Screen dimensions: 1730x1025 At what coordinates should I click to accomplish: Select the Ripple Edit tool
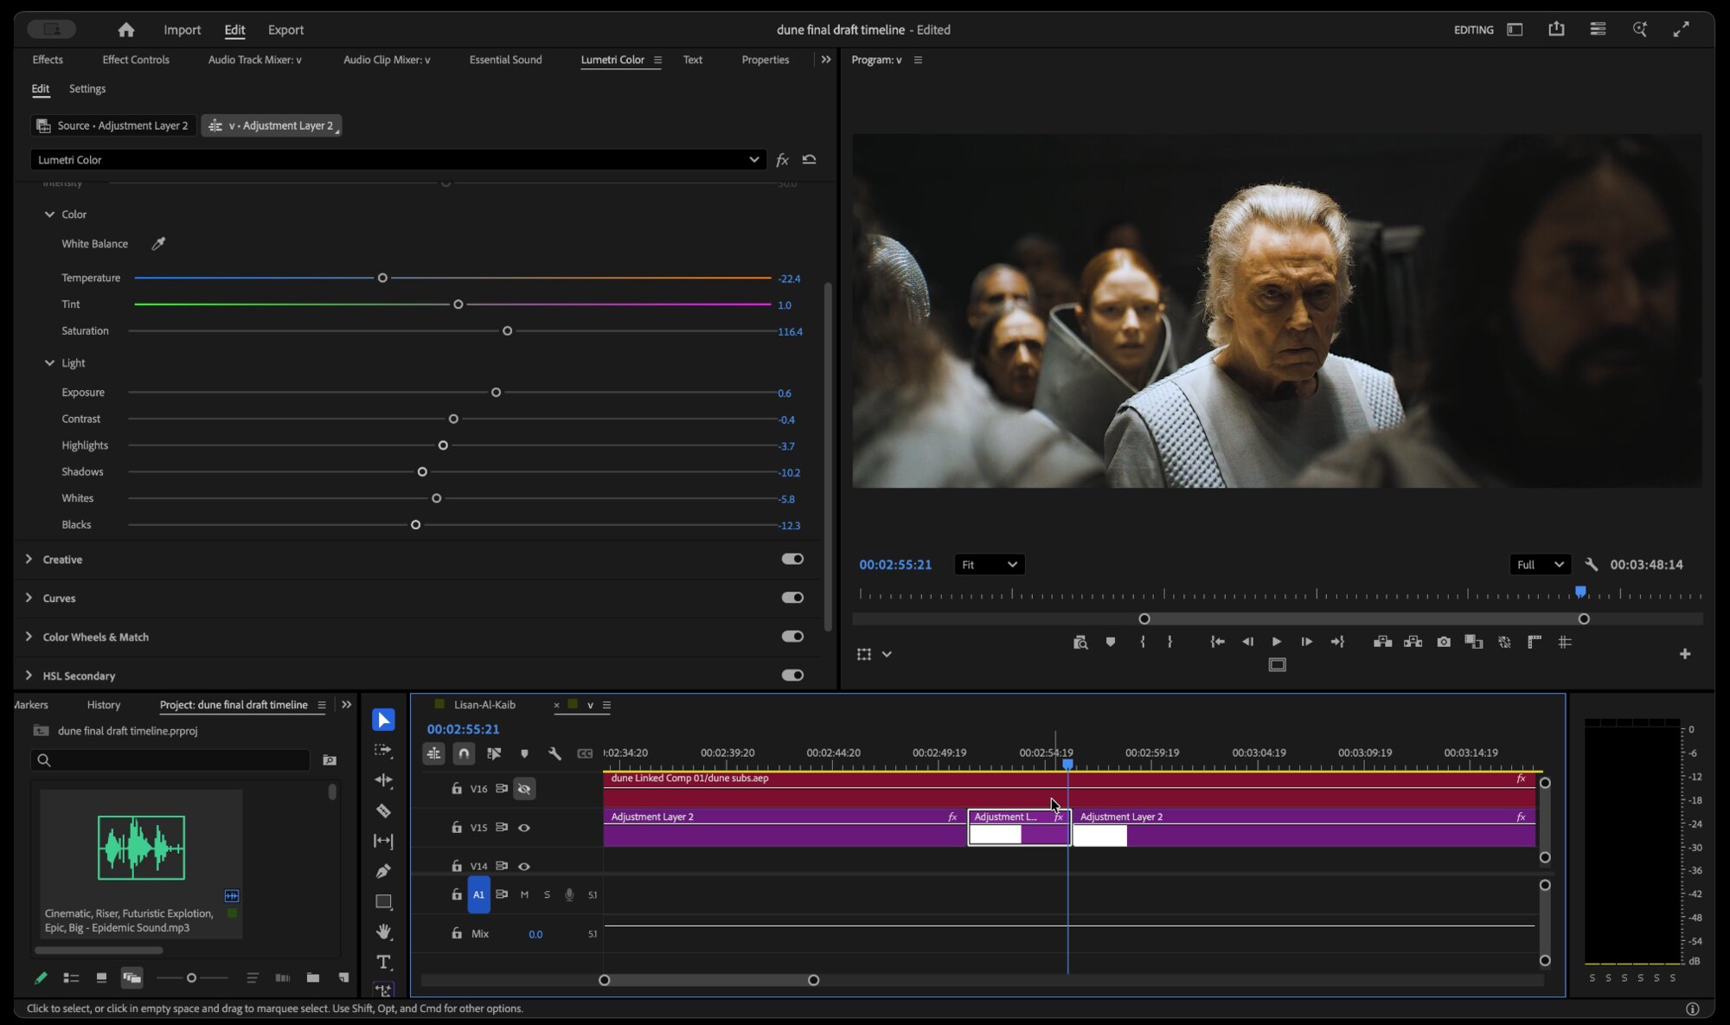pos(383,780)
